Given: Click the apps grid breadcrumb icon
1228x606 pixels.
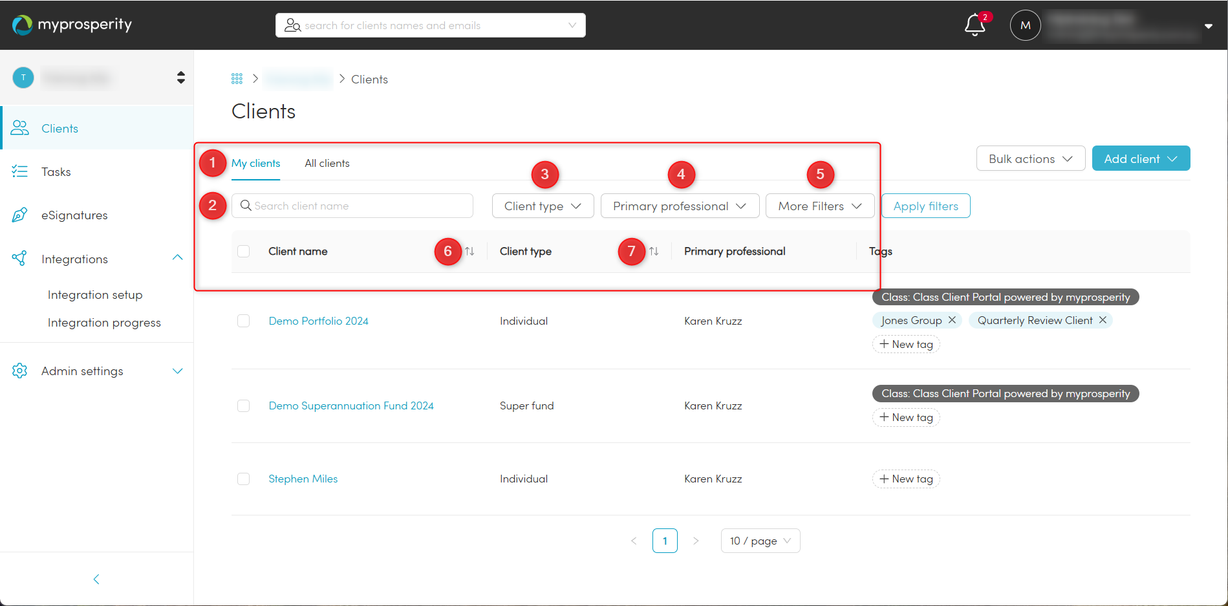Looking at the screenshot, I should [237, 79].
